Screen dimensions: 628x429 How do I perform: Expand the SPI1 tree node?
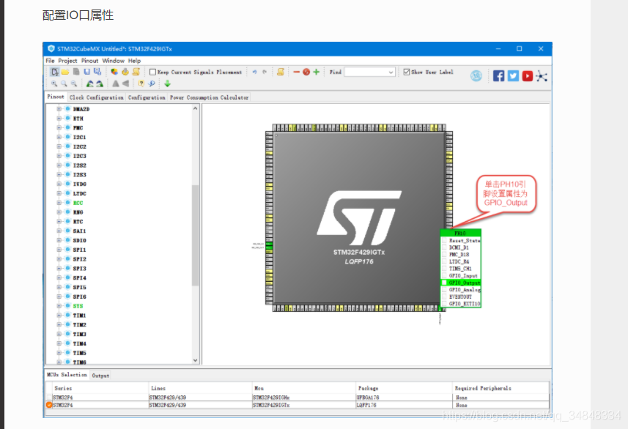point(59,250)
